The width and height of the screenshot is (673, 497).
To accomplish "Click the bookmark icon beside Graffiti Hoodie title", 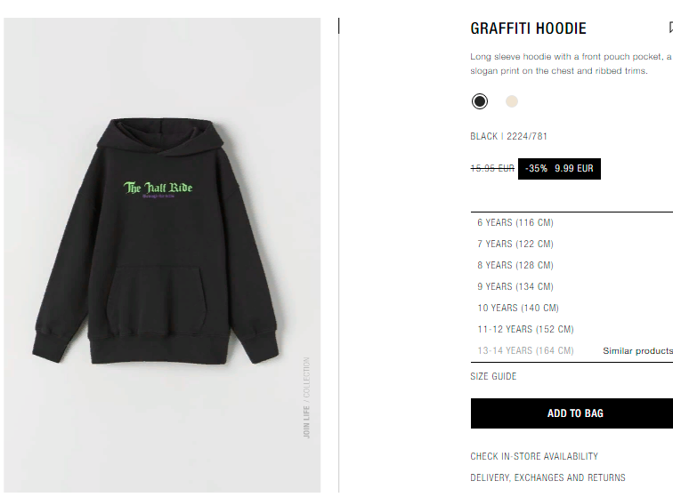I will click(670, 28).
